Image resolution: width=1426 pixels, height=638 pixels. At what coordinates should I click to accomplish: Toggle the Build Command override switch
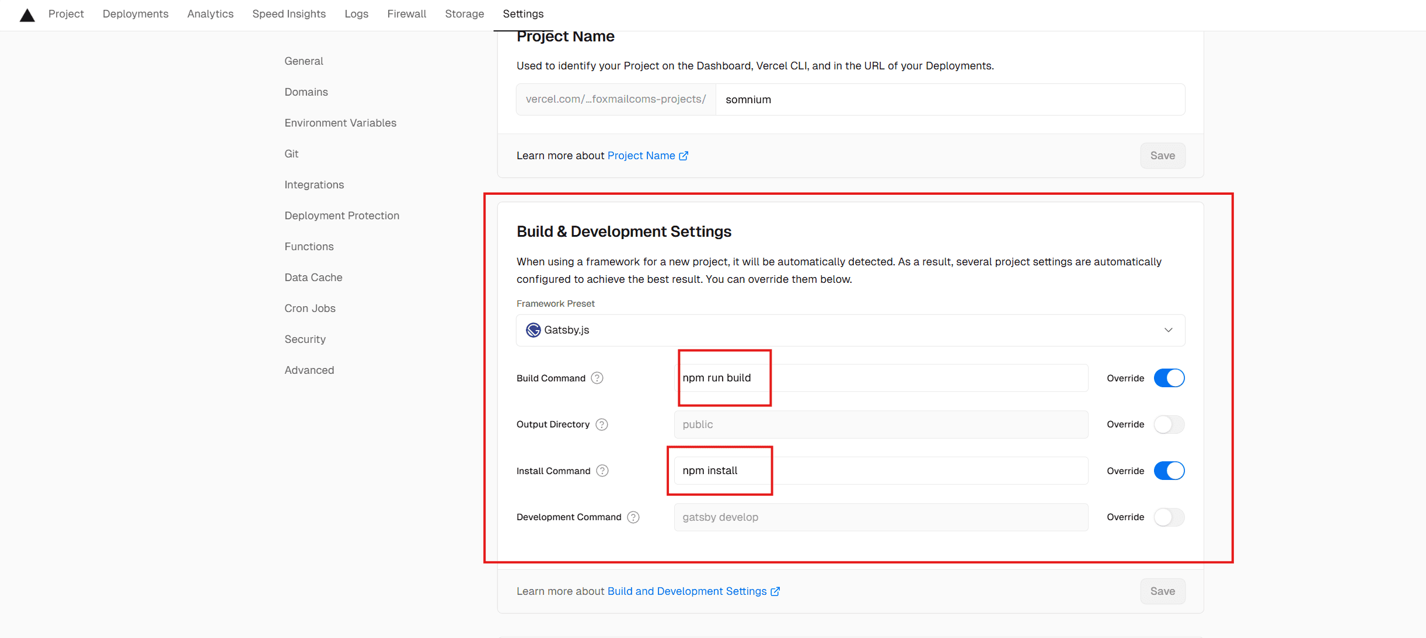[1169, 378]
